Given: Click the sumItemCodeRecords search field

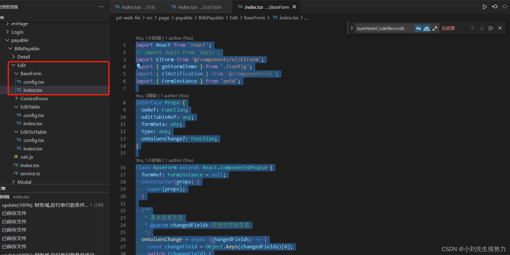Looking at the screenshot, I should coord(384,28).
